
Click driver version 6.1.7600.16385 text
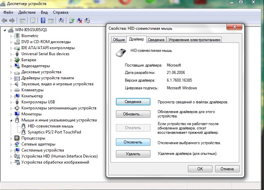click(179, 80)
